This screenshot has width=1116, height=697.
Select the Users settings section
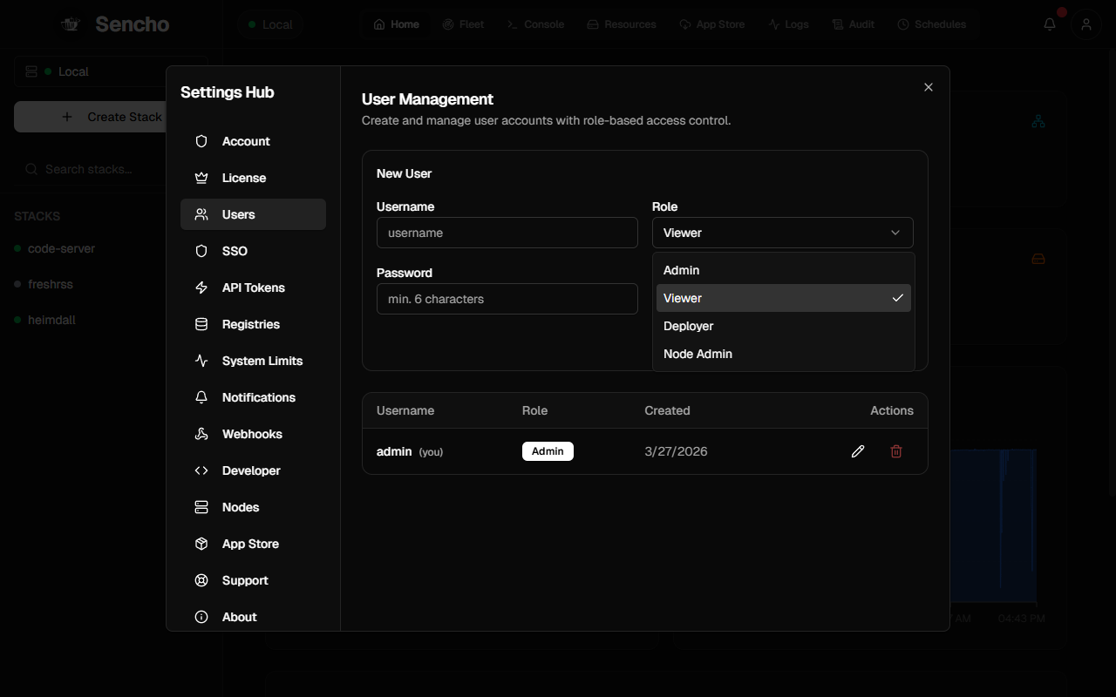click(253, 214)
